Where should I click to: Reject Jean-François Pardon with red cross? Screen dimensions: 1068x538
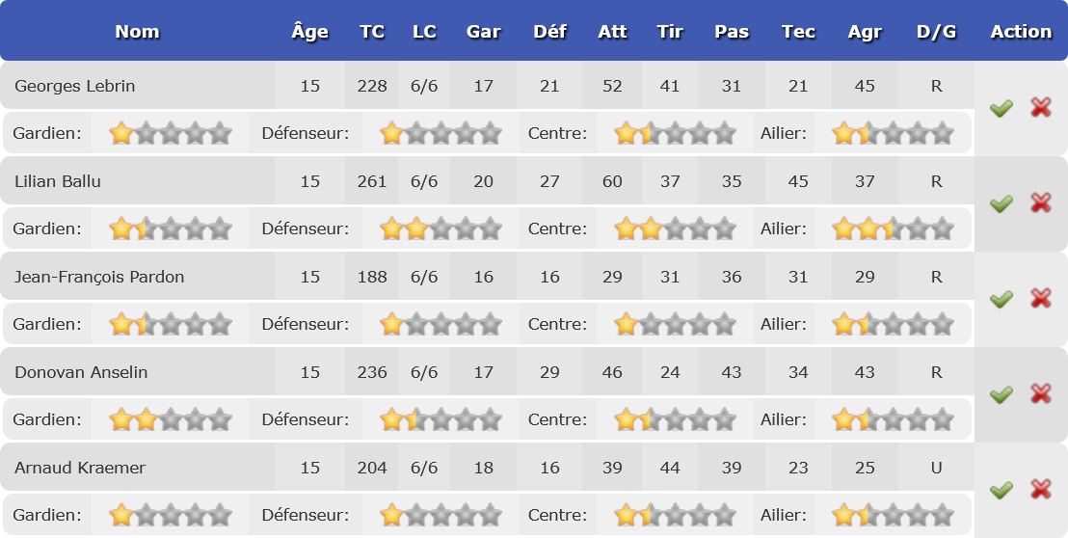point(1041,299)
